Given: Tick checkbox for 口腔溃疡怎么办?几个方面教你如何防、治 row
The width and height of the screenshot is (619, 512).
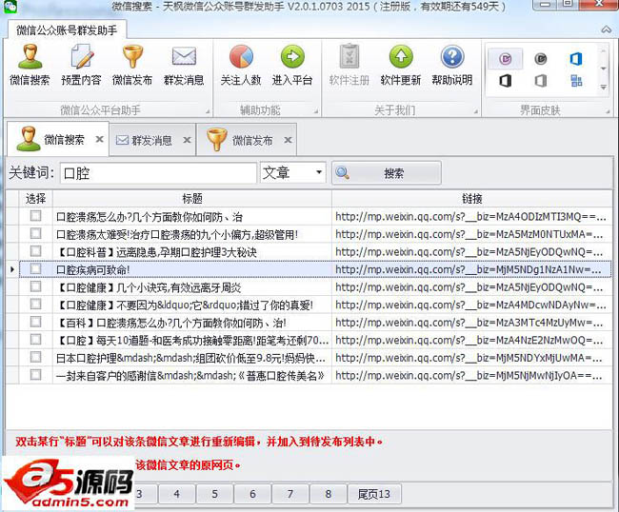Looking at the screenshot, I should click(35, 216).
